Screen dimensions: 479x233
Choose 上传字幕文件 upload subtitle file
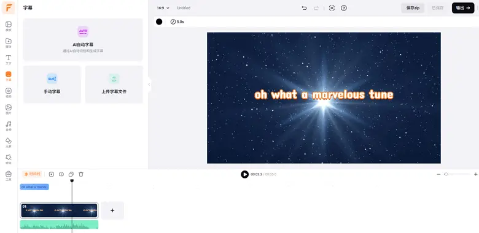coord(114,85)
